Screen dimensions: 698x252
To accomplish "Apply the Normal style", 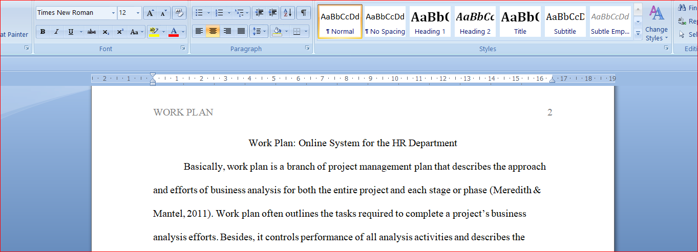I will [340, 21].
